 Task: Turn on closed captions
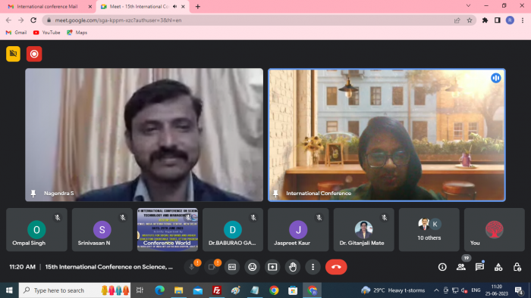tap(232, 267)
